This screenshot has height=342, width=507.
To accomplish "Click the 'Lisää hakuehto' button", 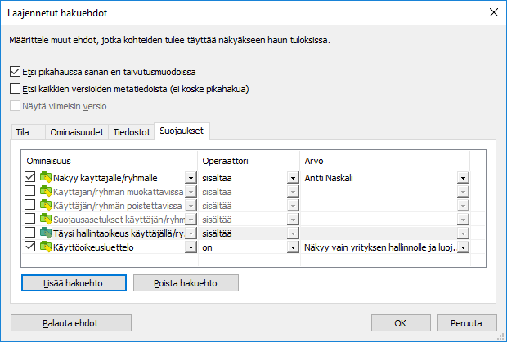I will pos(74,282).
